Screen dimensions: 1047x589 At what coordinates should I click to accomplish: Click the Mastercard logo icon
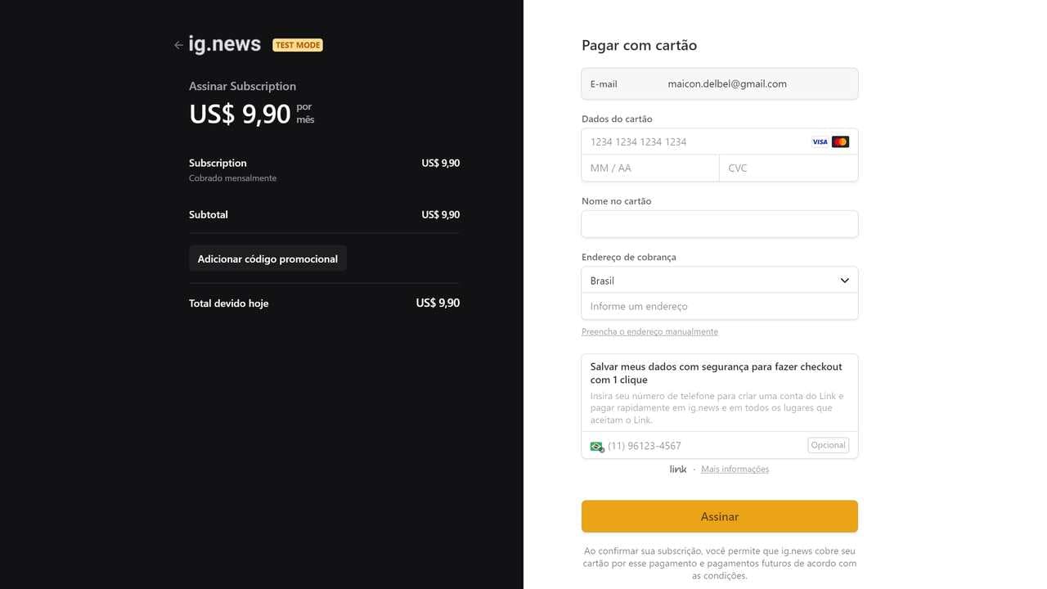click(840, 142)
